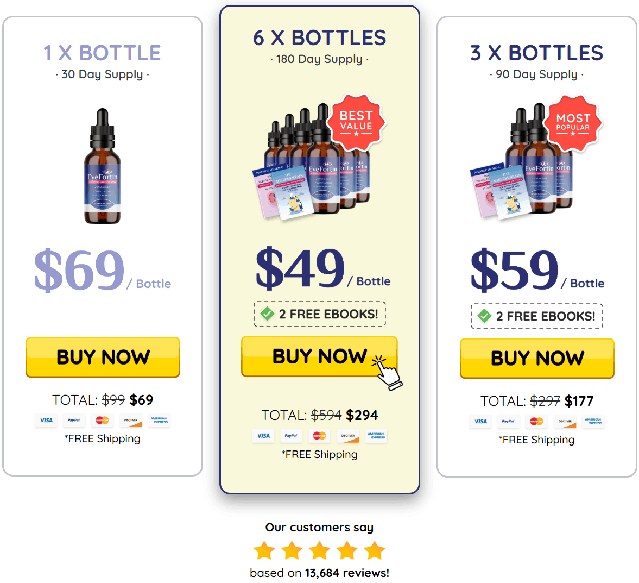The height and width of the screenshot is (583, 639).
Task: Click the single EyeFortin bottle image
Action: coord(102,166)
